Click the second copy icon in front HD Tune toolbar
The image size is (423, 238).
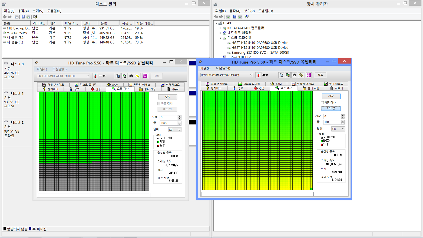coord(288,75)
